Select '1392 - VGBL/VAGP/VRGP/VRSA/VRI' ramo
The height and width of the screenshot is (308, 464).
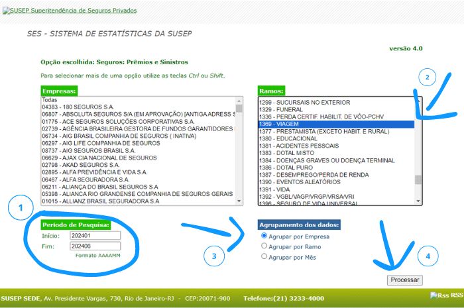point(337,197)
